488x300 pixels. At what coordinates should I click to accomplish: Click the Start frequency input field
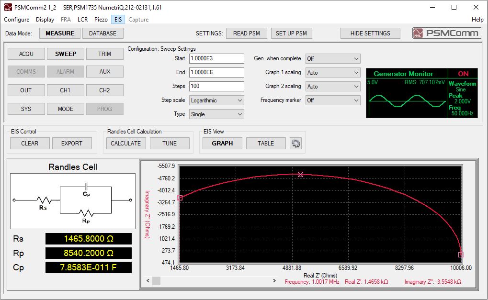(216, 58)
